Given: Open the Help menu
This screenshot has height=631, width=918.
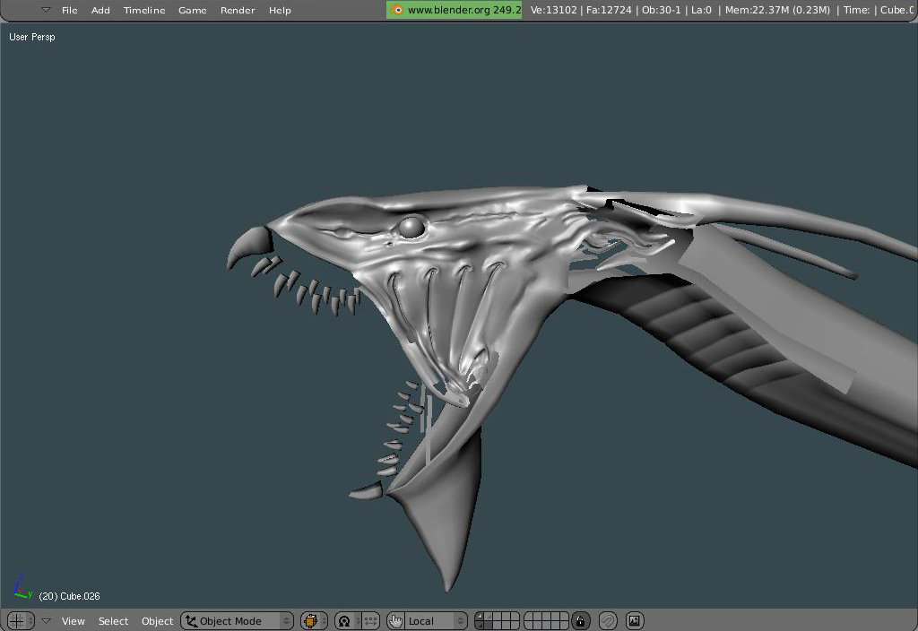Looking at the screenshot, I should click(280, 10).
